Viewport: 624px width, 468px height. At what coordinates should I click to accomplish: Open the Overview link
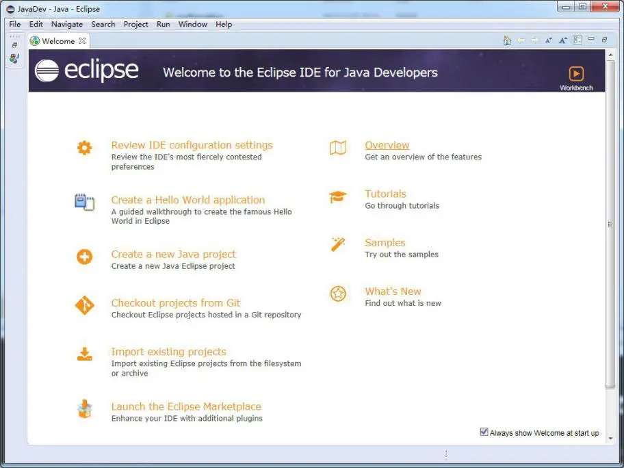387,145
